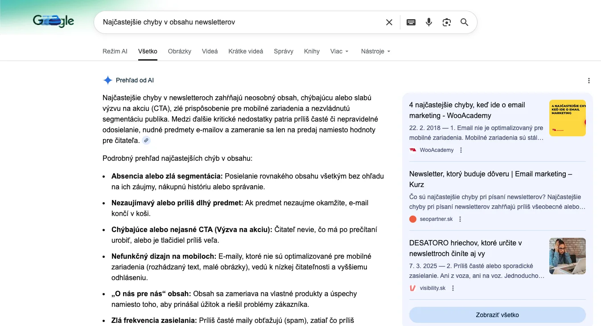The height and width of the screenshot is (326, 601).
Task: Clear the search query with the X icon
Action: [389, 22]
